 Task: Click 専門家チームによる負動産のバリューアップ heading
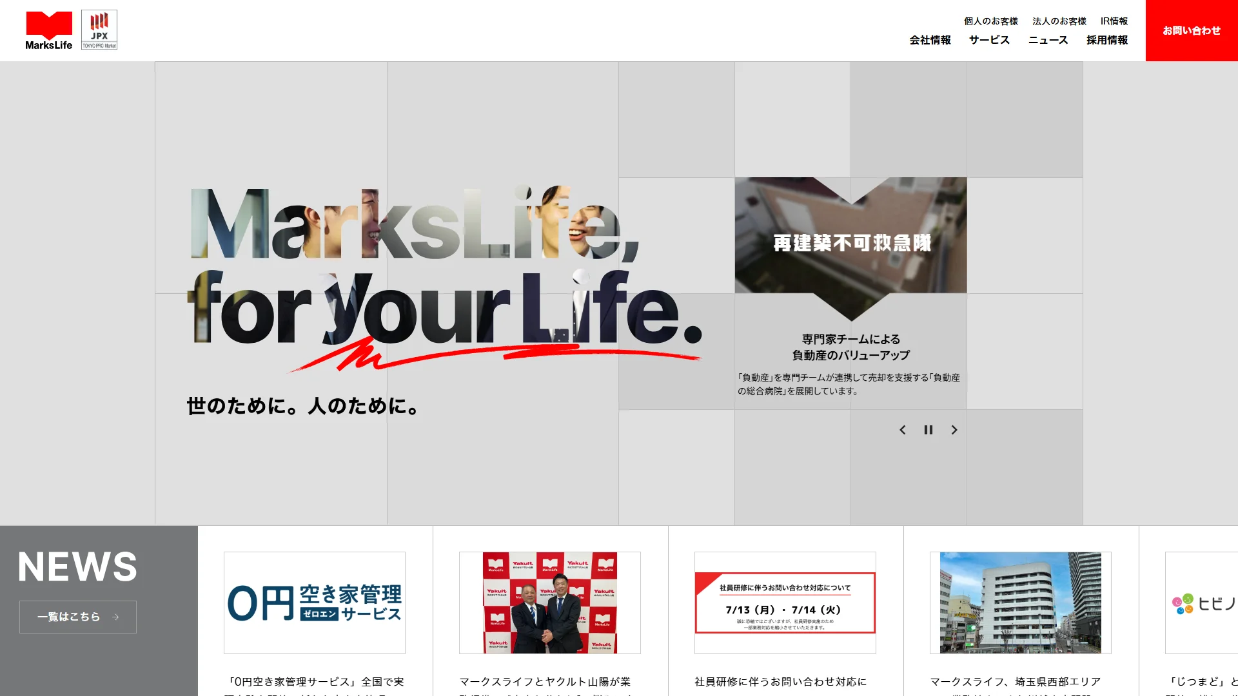(851, 347)
